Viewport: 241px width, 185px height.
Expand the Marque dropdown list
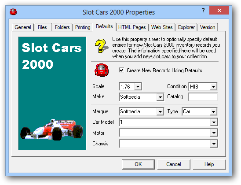pyautogui.click(x=160, y=112)
